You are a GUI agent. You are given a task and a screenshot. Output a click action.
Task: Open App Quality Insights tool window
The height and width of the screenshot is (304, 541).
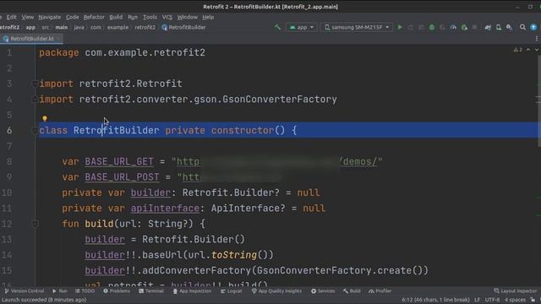(276, 291)
